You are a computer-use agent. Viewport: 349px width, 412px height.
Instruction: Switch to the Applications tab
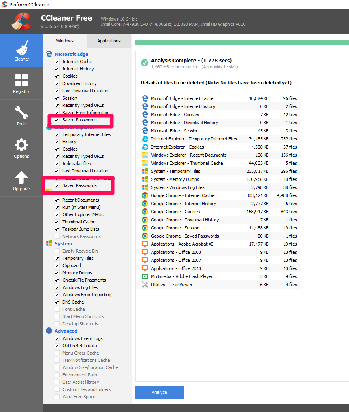[109, 41]
